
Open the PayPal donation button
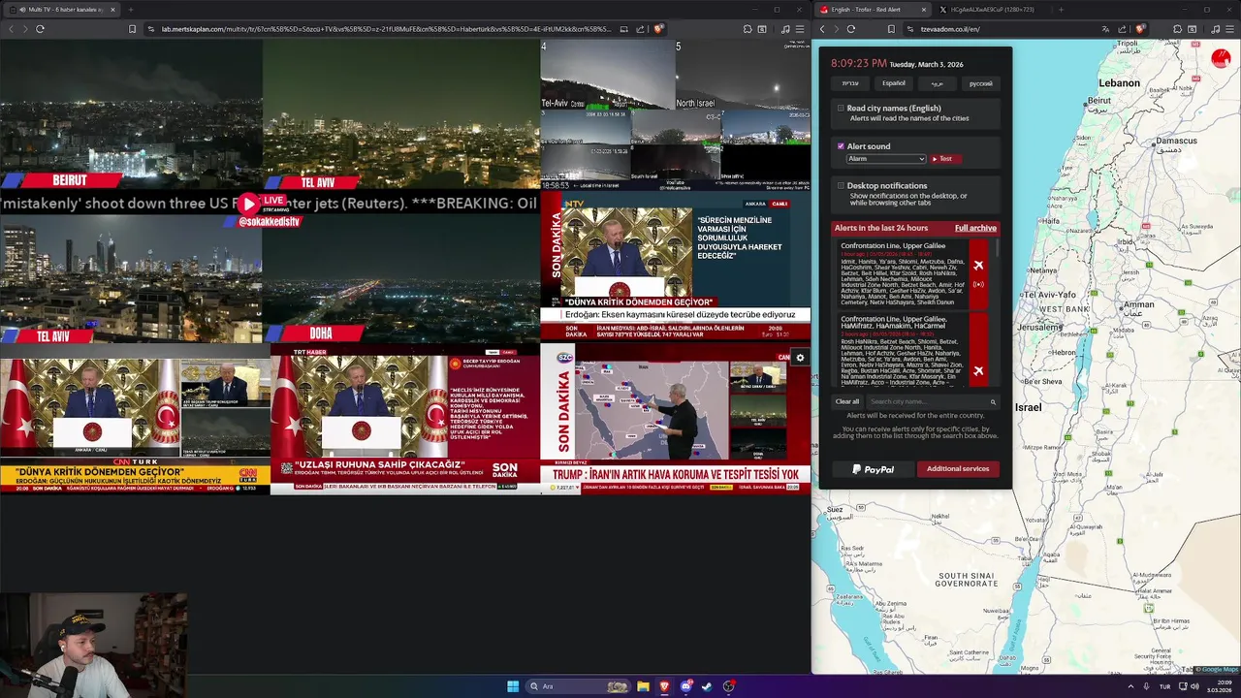click(x=873, y=469)
